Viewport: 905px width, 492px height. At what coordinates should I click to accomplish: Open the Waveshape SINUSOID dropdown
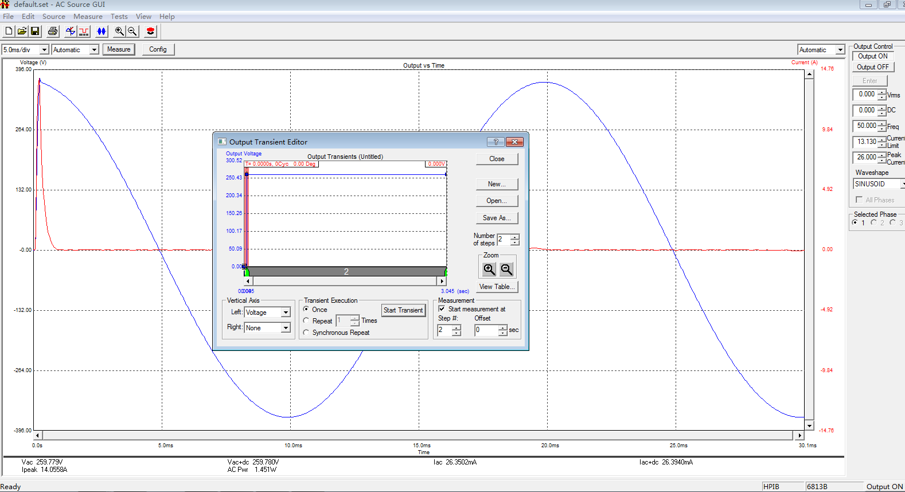(x=903, y=184)
